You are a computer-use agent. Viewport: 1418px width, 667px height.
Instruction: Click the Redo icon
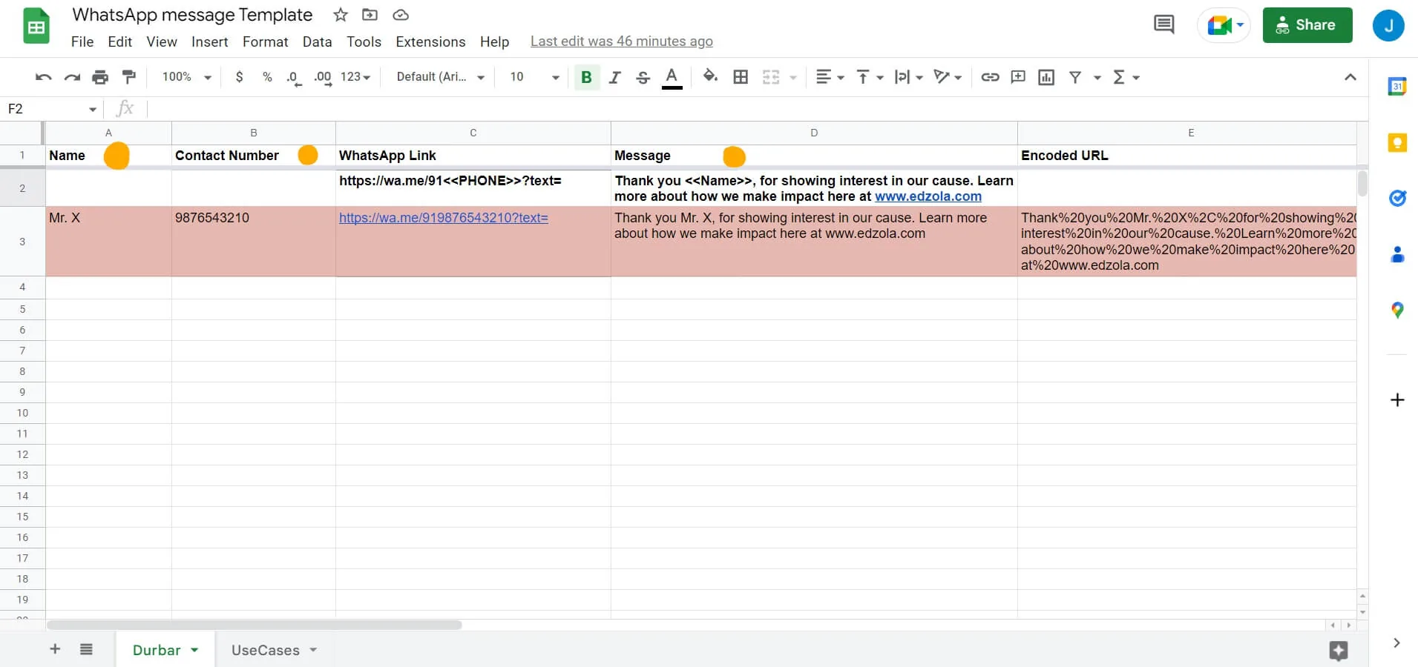(72, 77)
